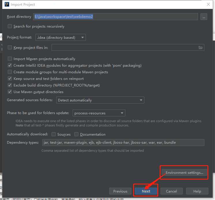Viewport: 215px width, 200px height.
Task: Click Next to continue import
Action: [x=146, y=191]
